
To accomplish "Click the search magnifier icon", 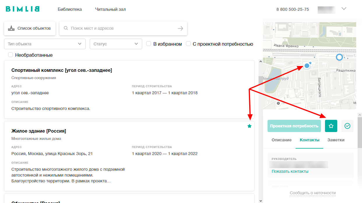I will (x=66, y=28).
